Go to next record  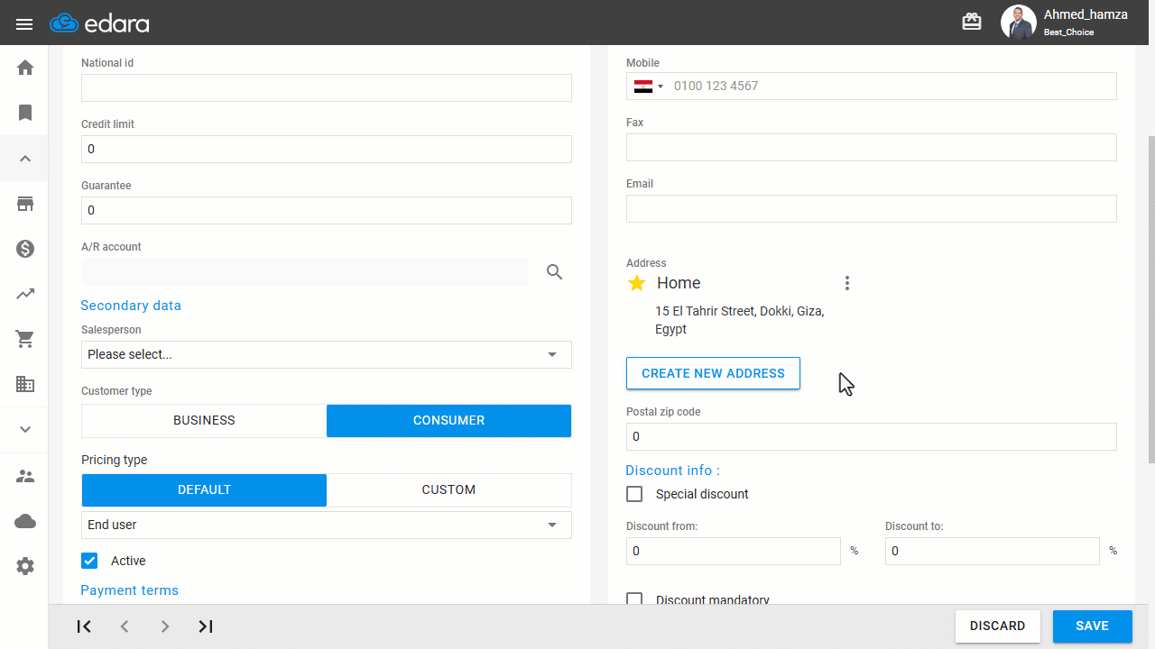tap(165, 626)
